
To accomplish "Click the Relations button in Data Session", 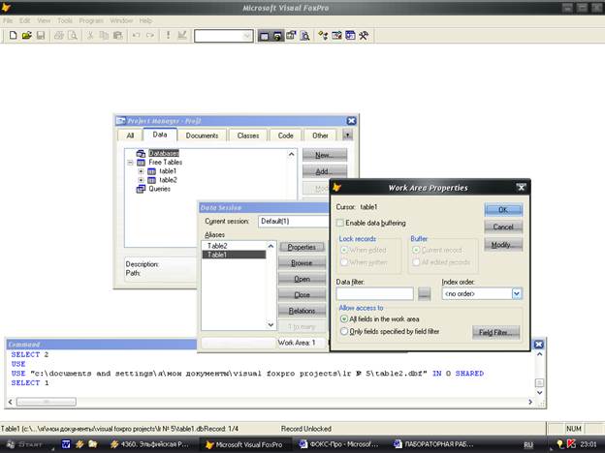I will pos(302,311).
